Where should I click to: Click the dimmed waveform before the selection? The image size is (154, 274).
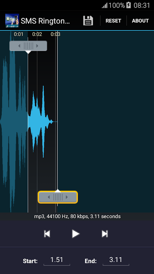[14, 122]
